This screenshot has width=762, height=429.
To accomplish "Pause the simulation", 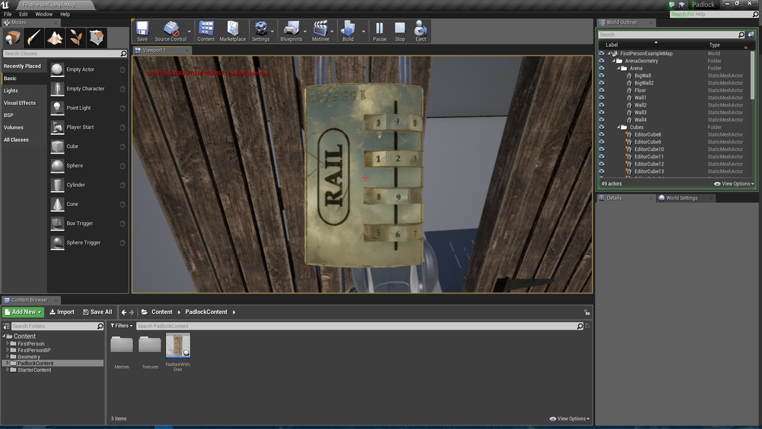I will pos(380,32).
